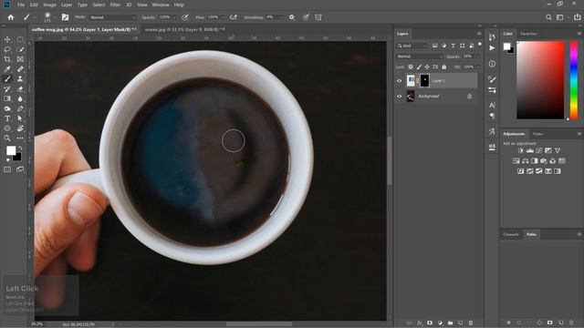Select the Dodge tool
Viewport: 584px width, 328px height.
(x=7, y=108)
